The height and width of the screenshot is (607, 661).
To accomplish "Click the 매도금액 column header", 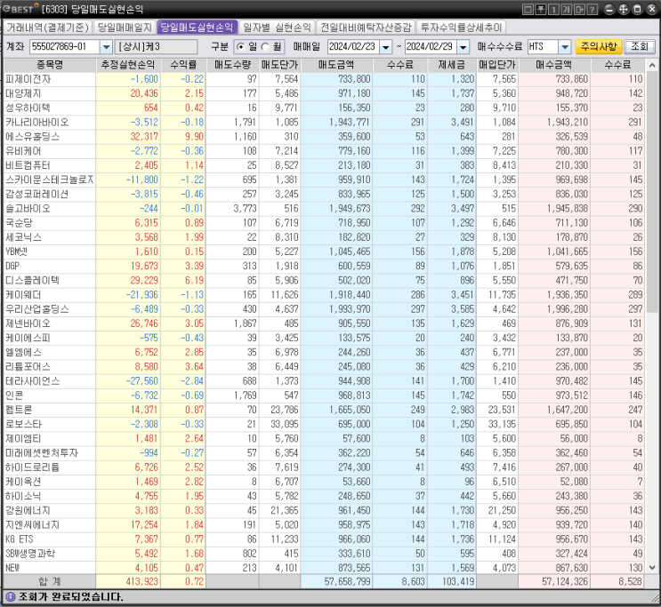I will click(x=336, y=65).
